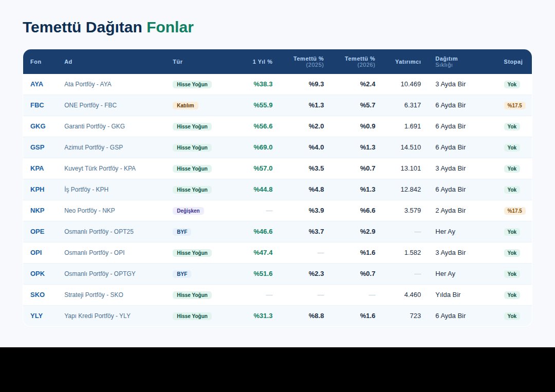Open the OPI fund code
The image size is (555, 392).
[x=36, y=253]
